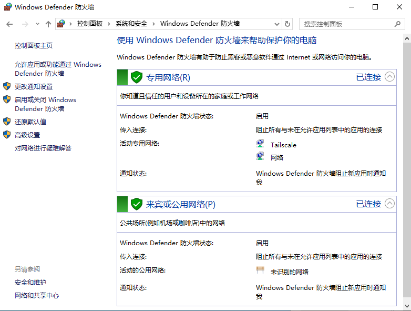Open the 系统和安全 breadcrumb

(x=131, y=24)
